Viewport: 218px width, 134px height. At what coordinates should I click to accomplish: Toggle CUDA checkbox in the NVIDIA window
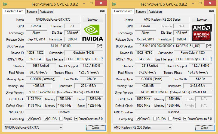pyautogui.click(x=46, y=119)
